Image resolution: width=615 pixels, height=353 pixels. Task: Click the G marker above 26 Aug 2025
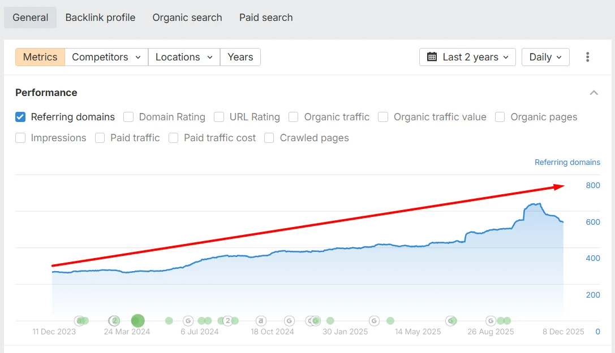click(x=491, y=321)
